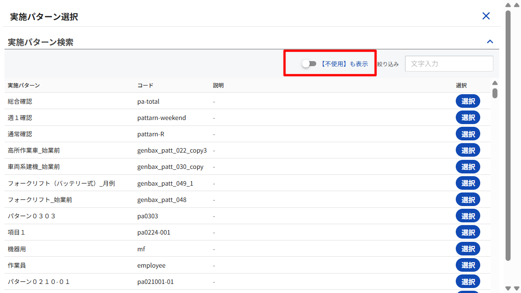Toggle the 【不使用】も表示 switch
The width and height of the screenshot is (521, 293).
click(309, 64)
